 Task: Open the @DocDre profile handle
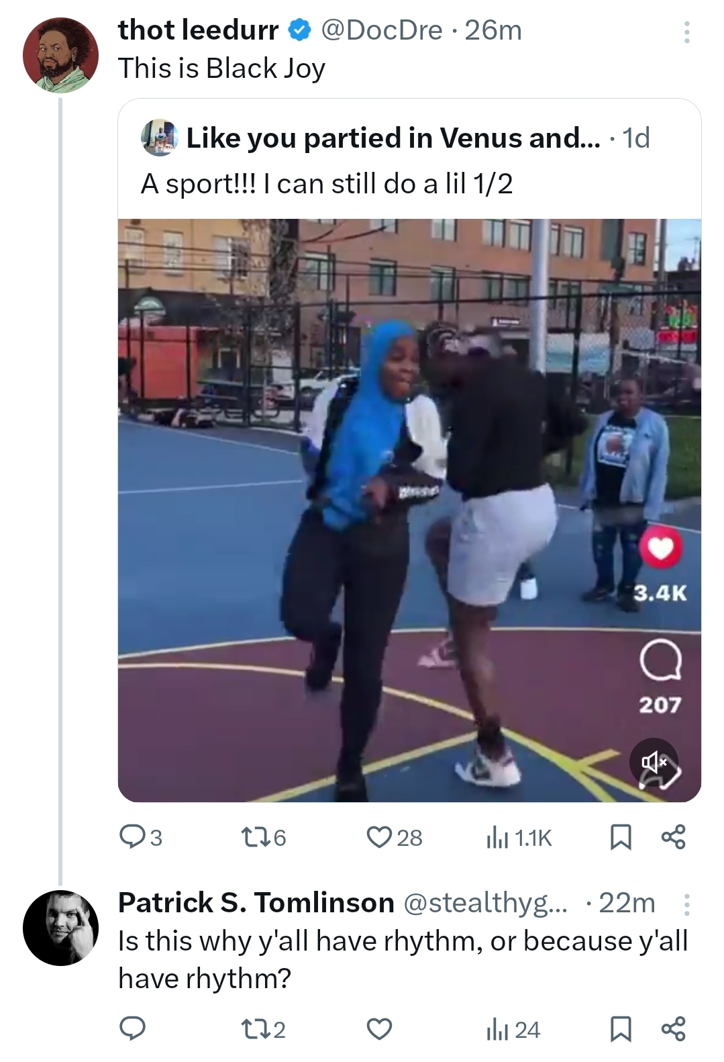click(382, 30)
